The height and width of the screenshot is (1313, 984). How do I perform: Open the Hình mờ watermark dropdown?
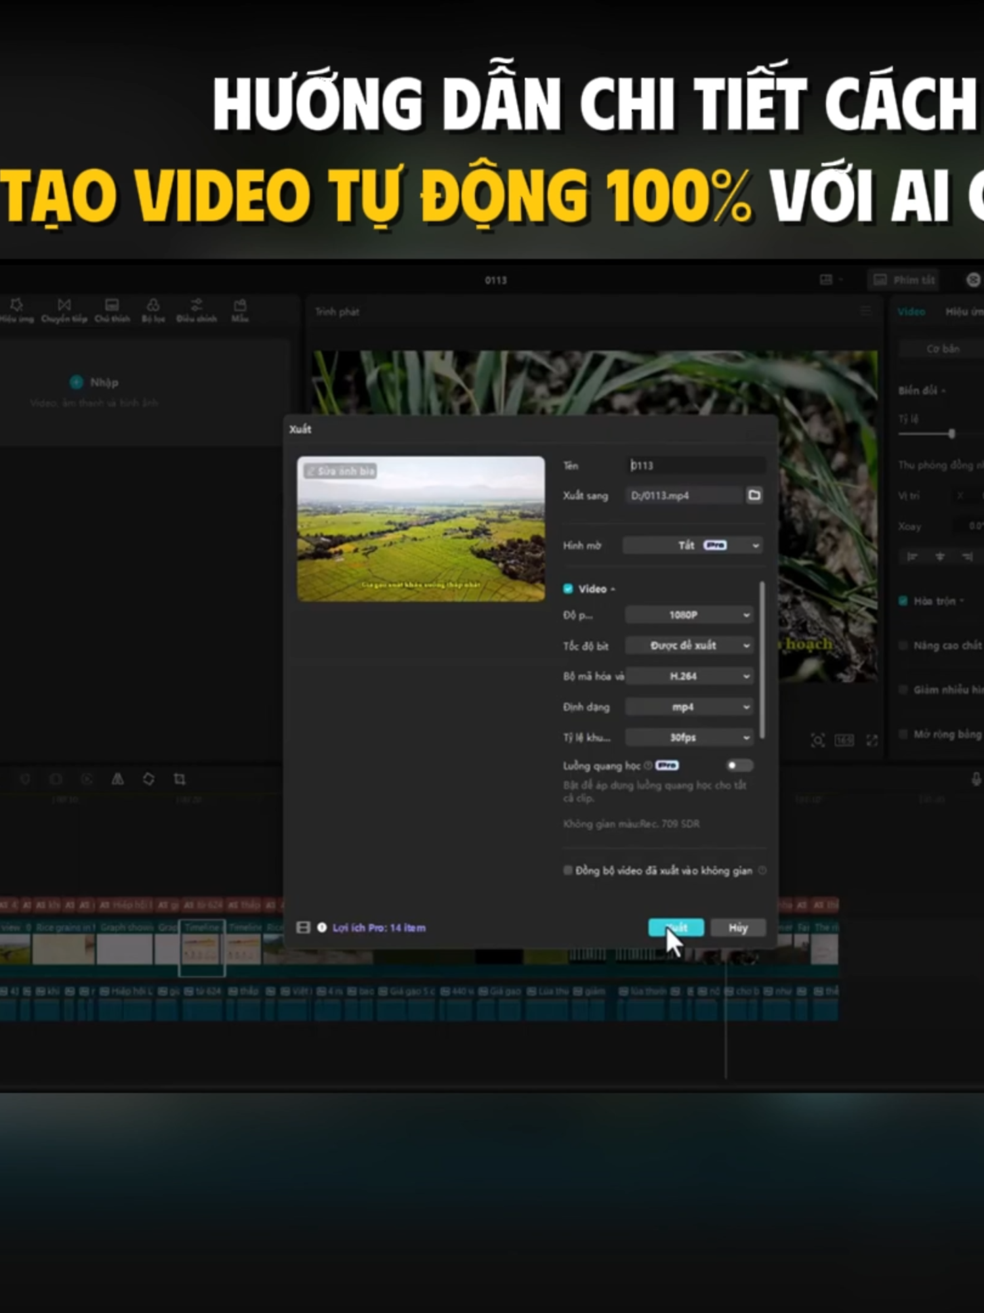693,545
